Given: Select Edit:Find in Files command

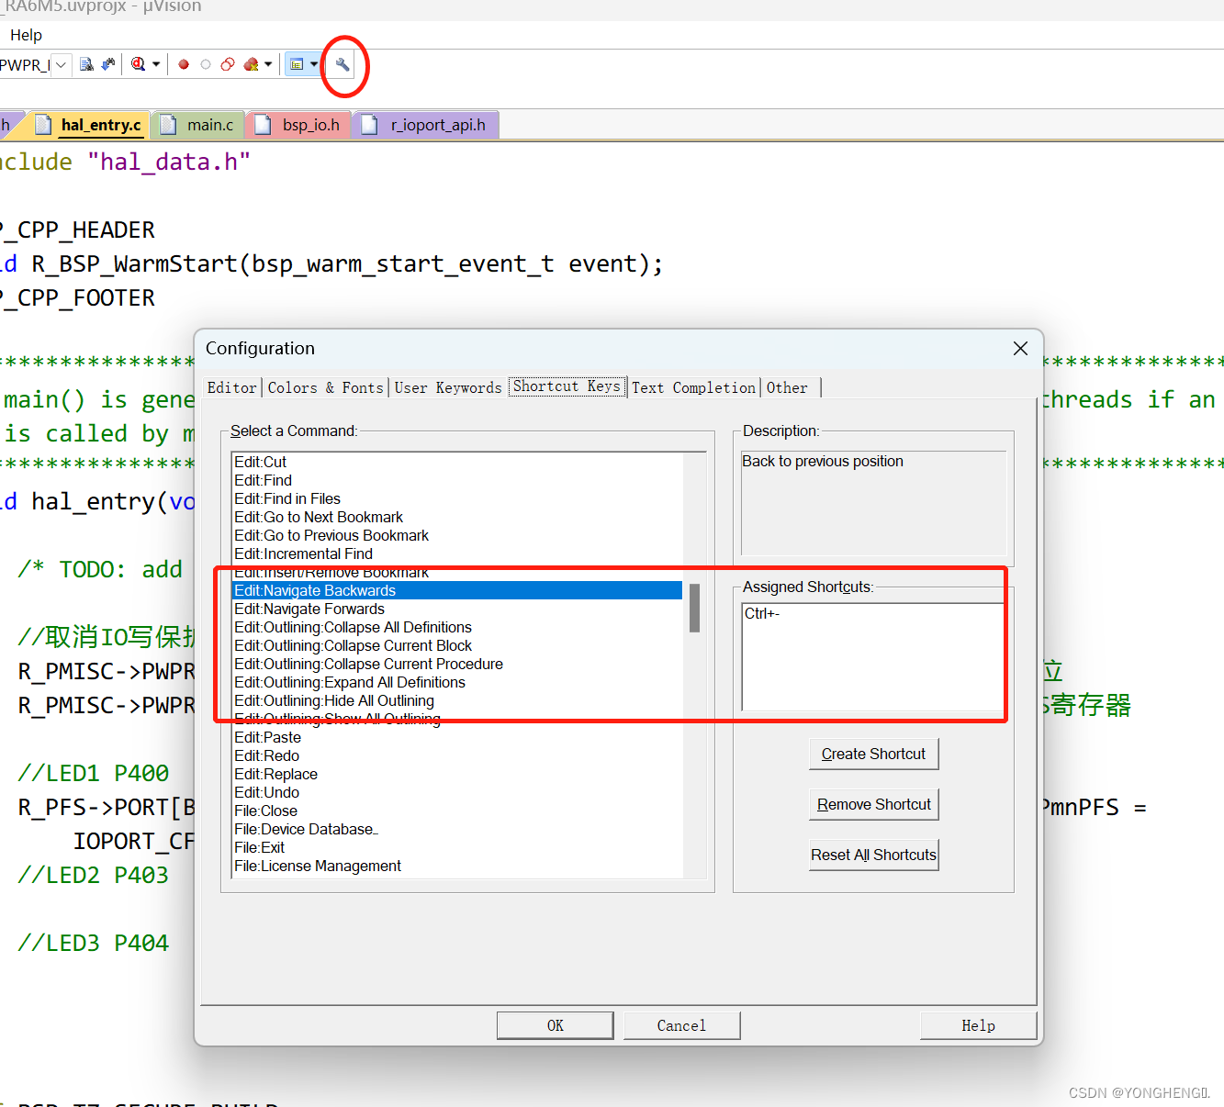Looking at the screenshot, I should [457, 498].
